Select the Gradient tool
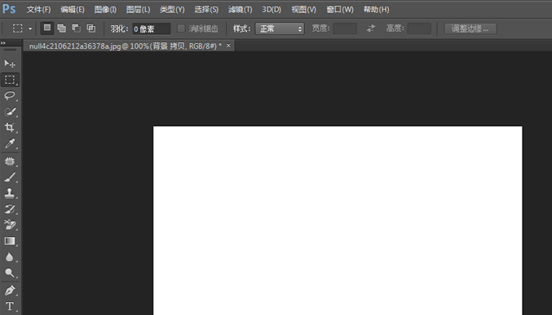The width and height of the screenshot is (552, 315). coord(10,241)
